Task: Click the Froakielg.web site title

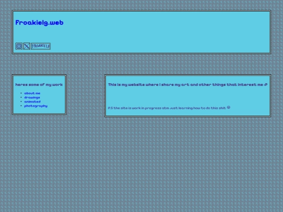Action: (x=39, y=23)
